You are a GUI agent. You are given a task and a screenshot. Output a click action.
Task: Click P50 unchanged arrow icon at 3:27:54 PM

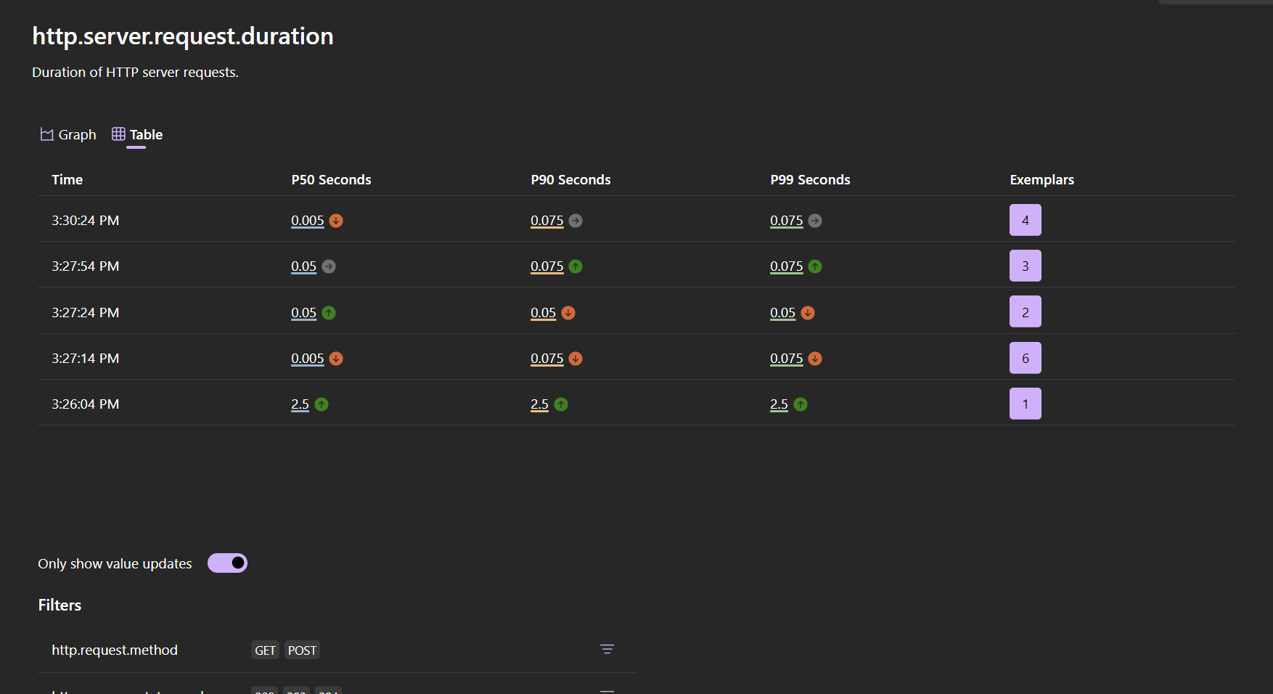329,266
